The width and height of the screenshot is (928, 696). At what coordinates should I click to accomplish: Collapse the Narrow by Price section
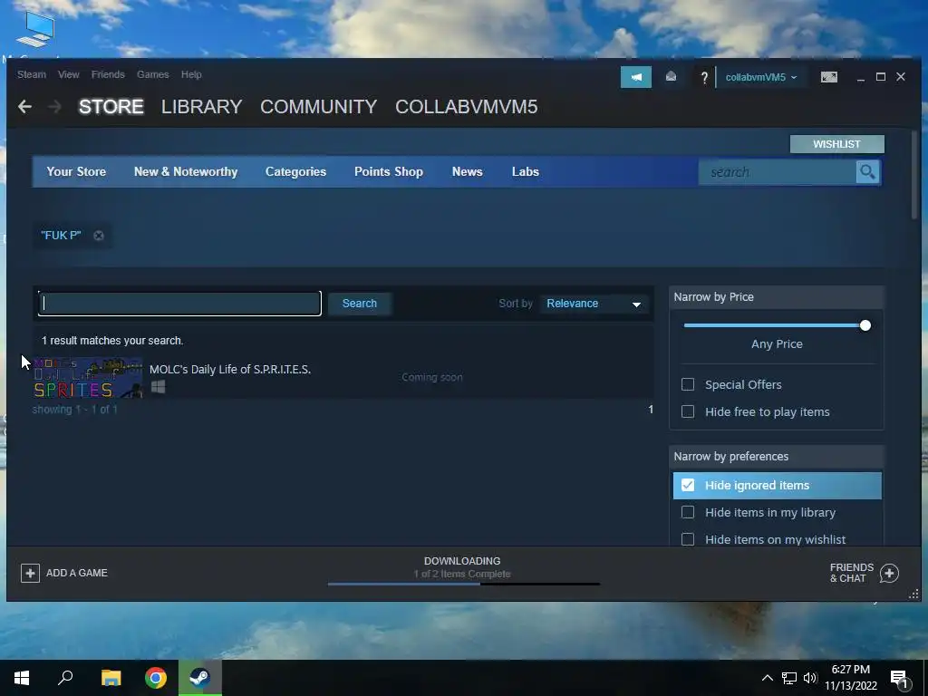(x=777, y=297)
